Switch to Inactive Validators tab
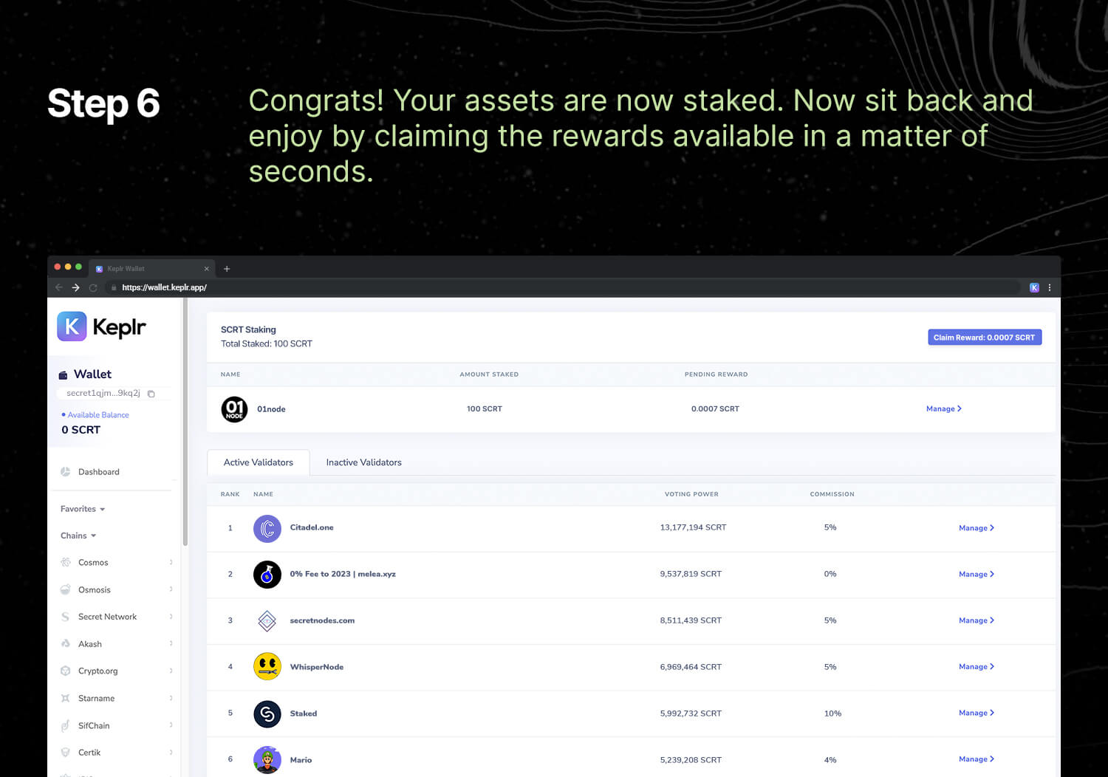Viewport: 1108px width, 777px height. 363,462
